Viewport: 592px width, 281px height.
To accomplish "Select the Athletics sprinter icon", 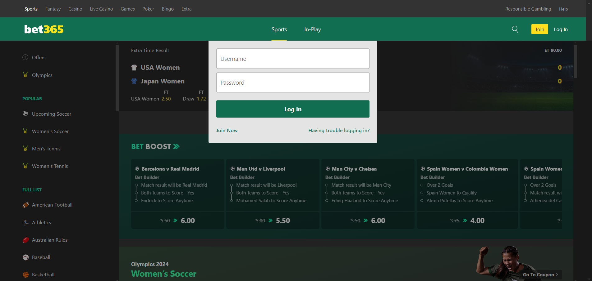I will 25,222.
